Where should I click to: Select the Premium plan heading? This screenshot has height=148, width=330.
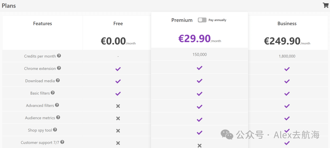point(182,20)
